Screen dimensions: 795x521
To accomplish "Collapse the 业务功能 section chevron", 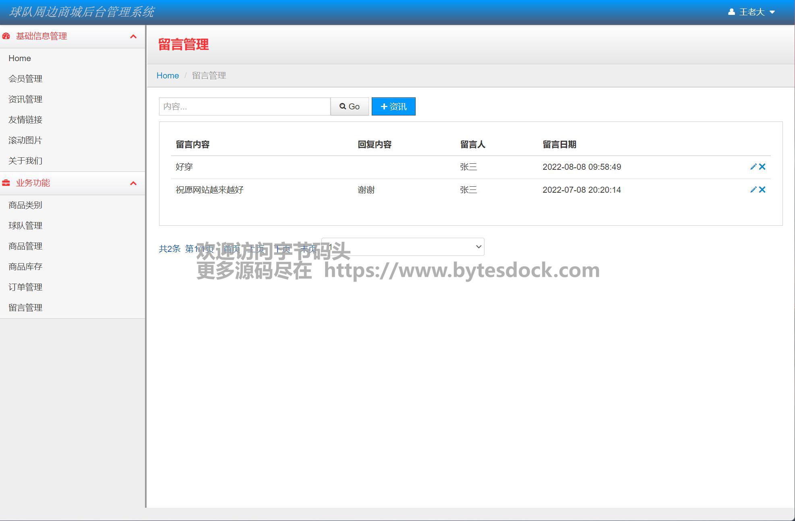I will 133,183.
